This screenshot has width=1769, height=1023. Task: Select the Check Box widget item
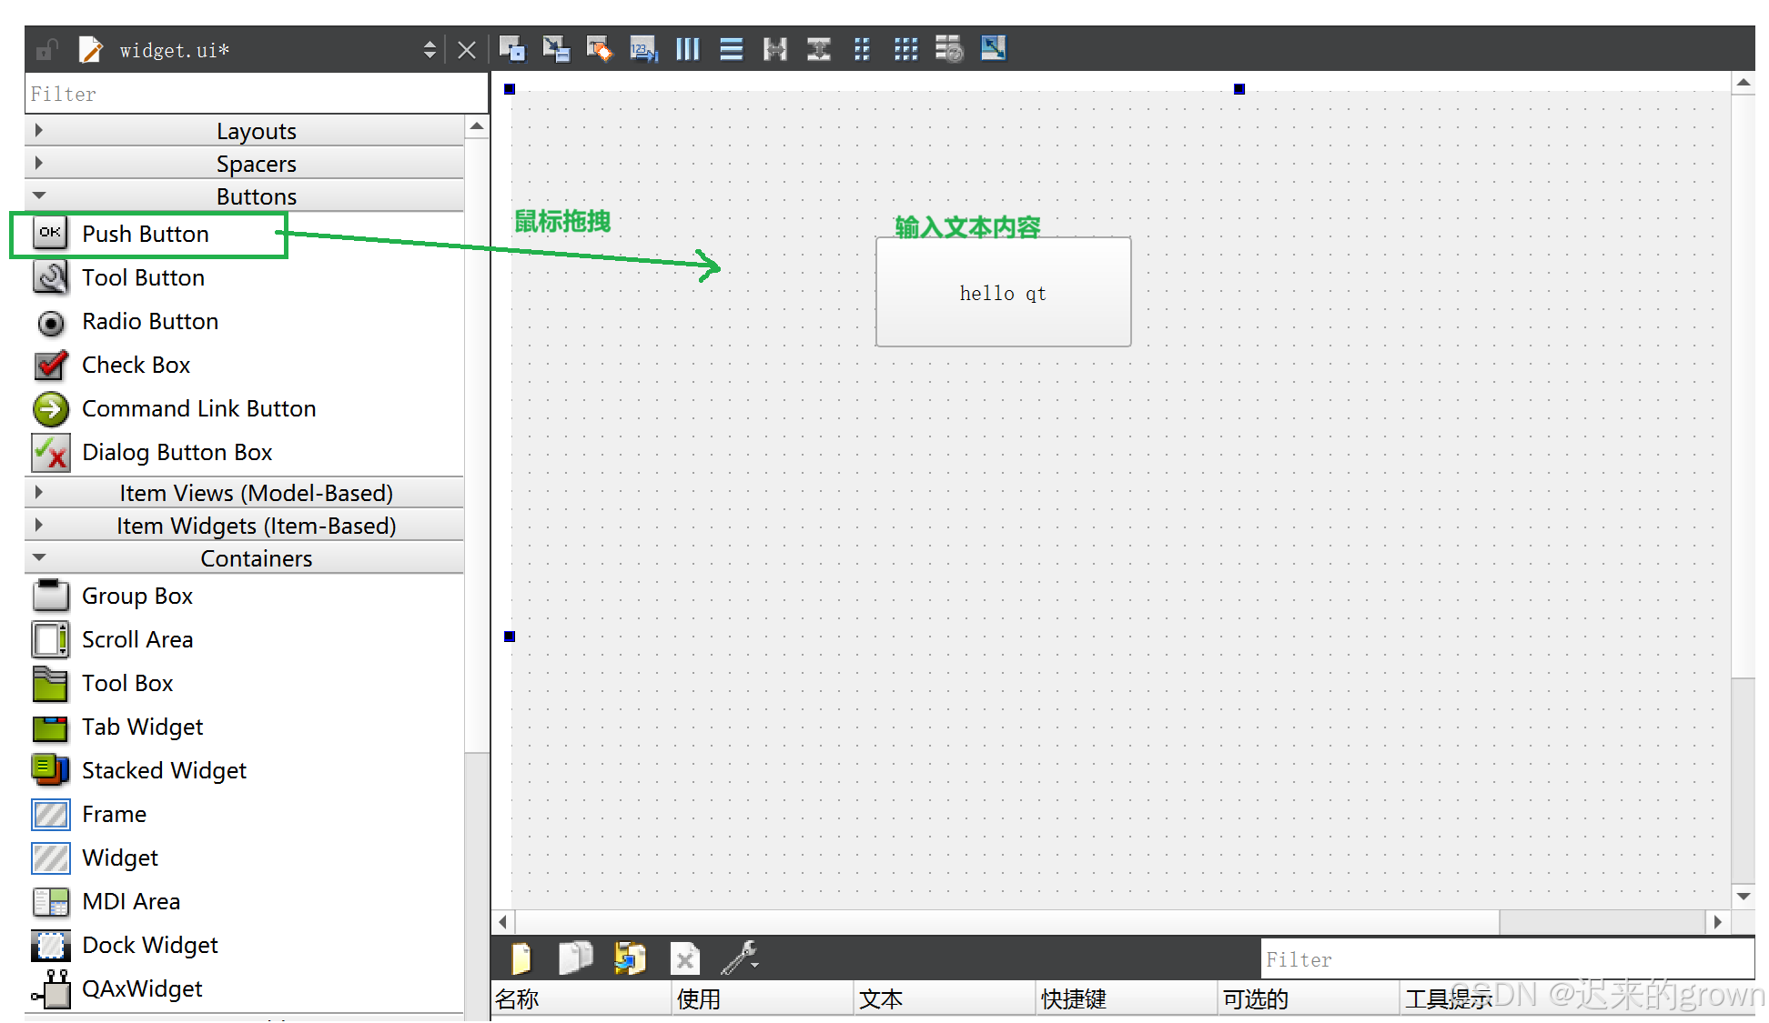coord(136,366)
